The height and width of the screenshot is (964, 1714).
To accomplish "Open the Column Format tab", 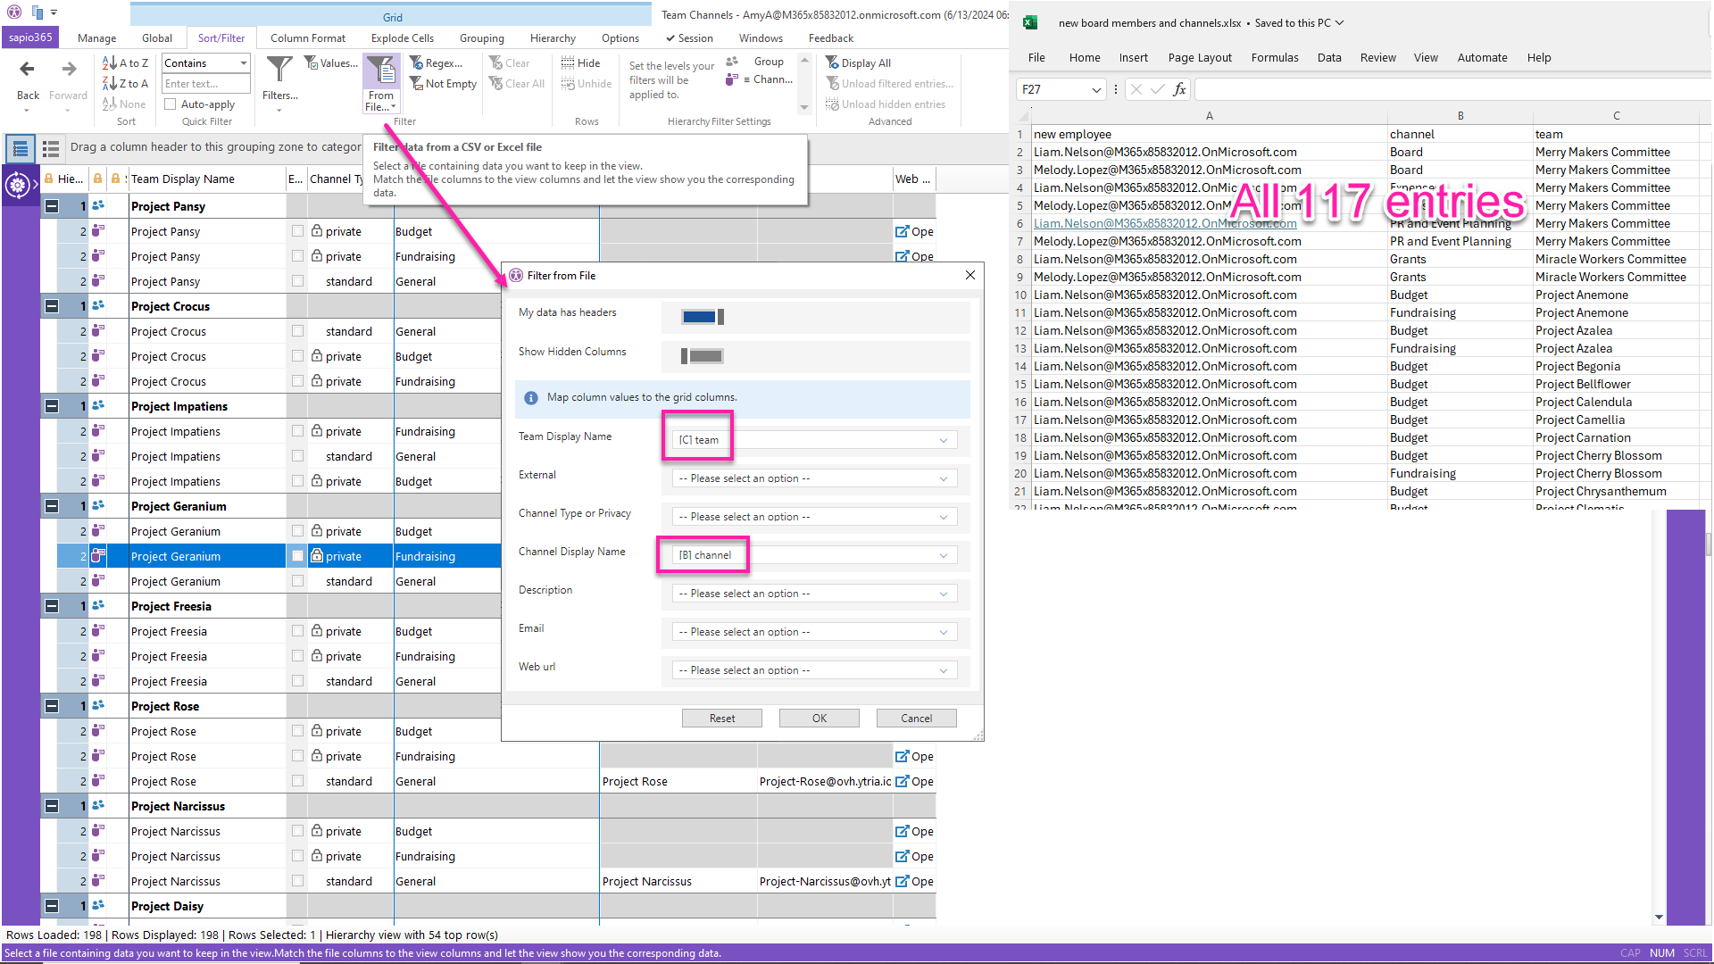I will pos(308,38).
